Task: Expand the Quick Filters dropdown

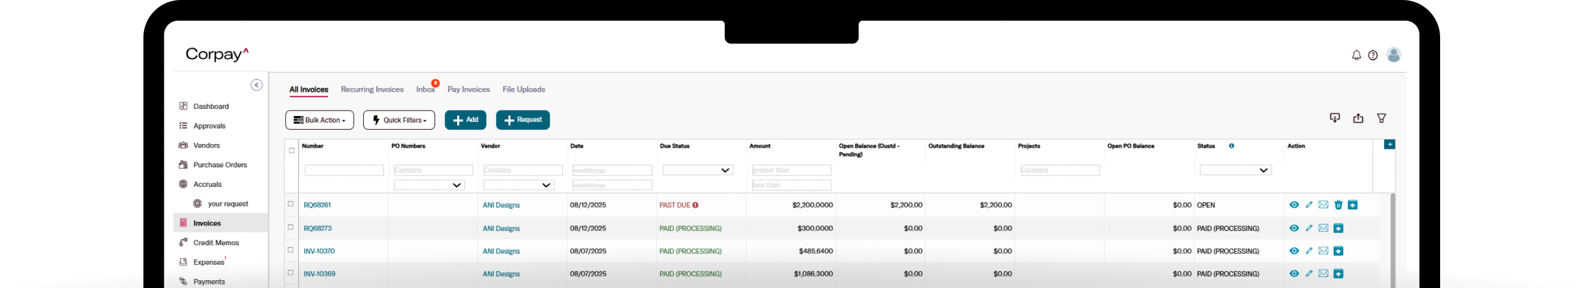Action: tap(399, 120)
